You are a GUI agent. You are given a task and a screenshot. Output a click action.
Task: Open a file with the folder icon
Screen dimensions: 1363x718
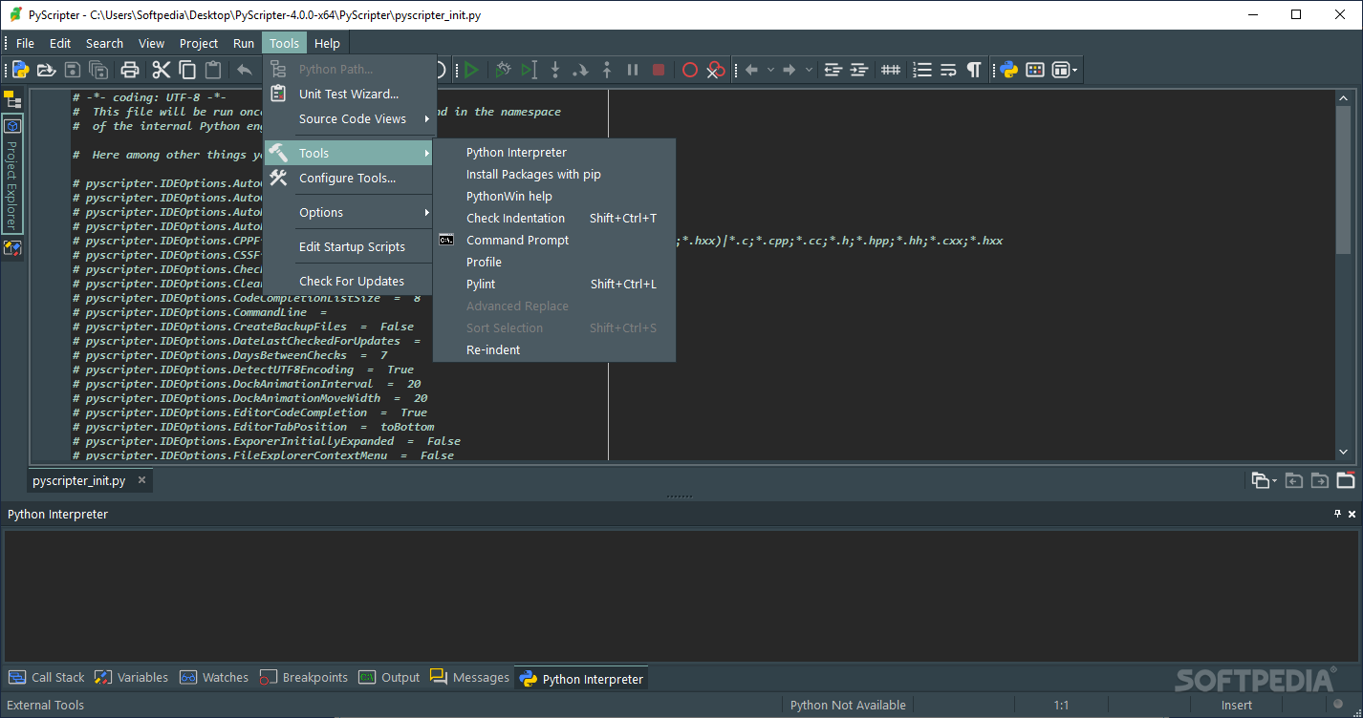(46, 70)
